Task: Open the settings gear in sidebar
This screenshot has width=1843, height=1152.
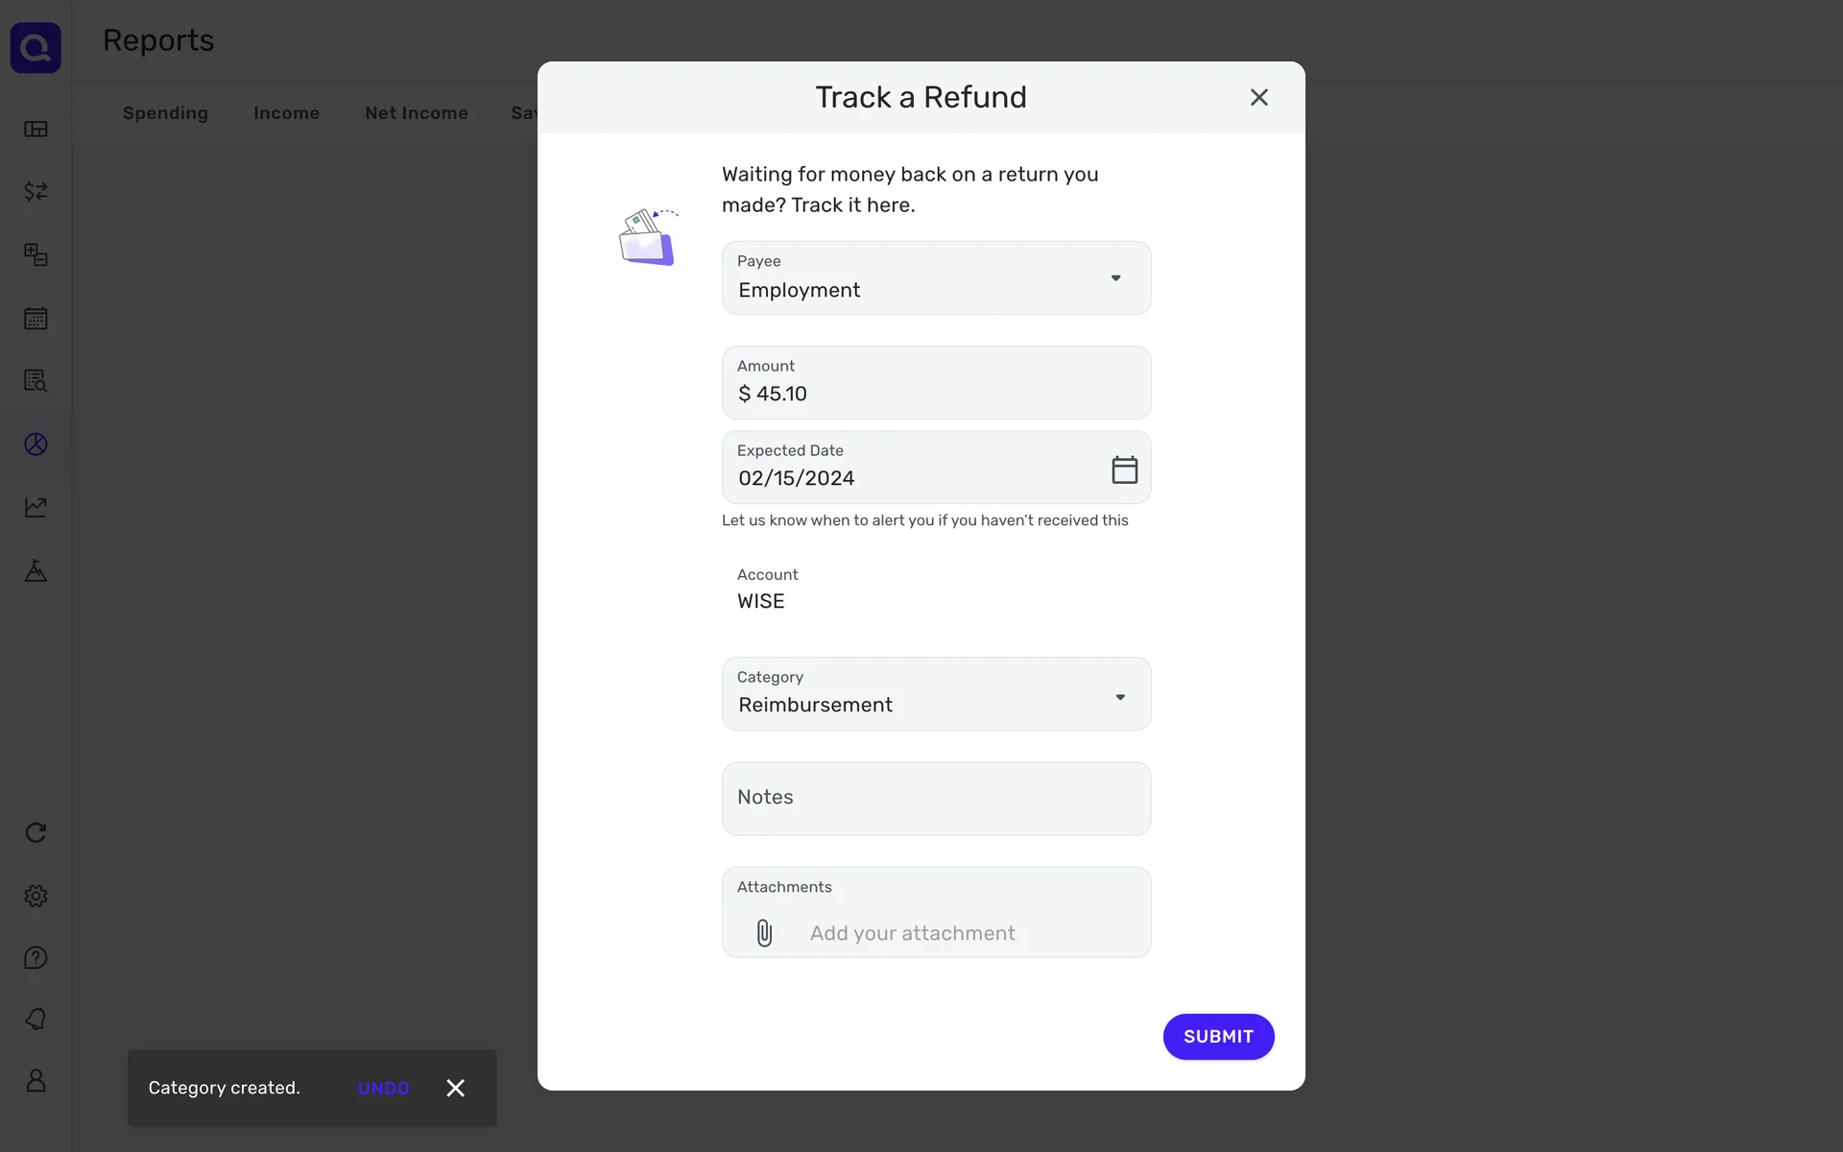Action: click(x=36, y=896)
